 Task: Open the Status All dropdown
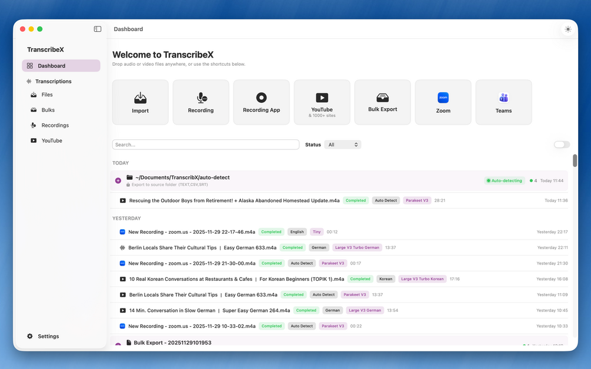tap(343, 145)
